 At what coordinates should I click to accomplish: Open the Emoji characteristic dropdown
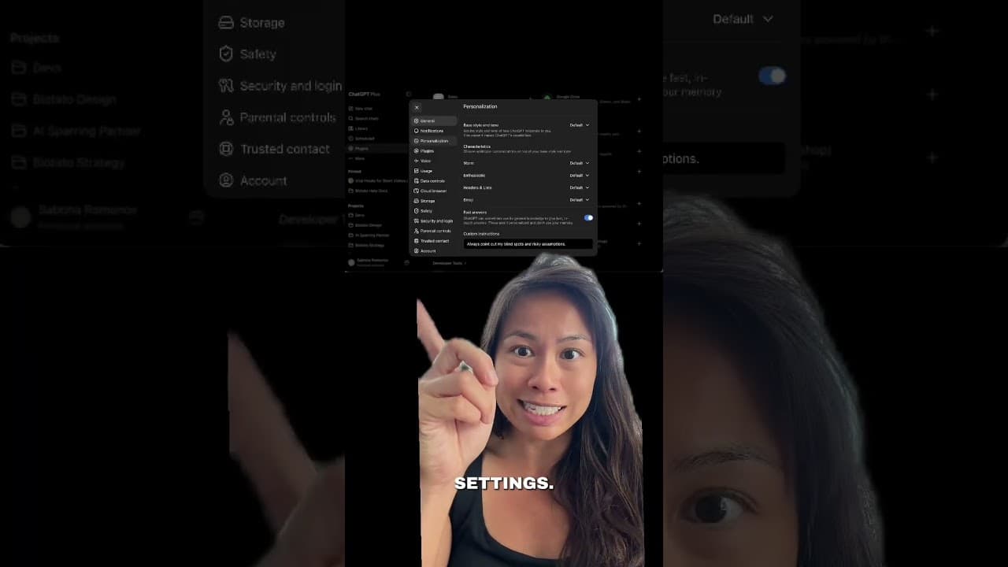click(x=580, y=200)
